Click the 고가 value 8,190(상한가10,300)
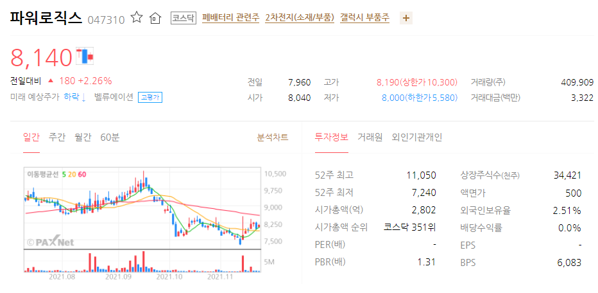598x293 pixels. point(417,82)
